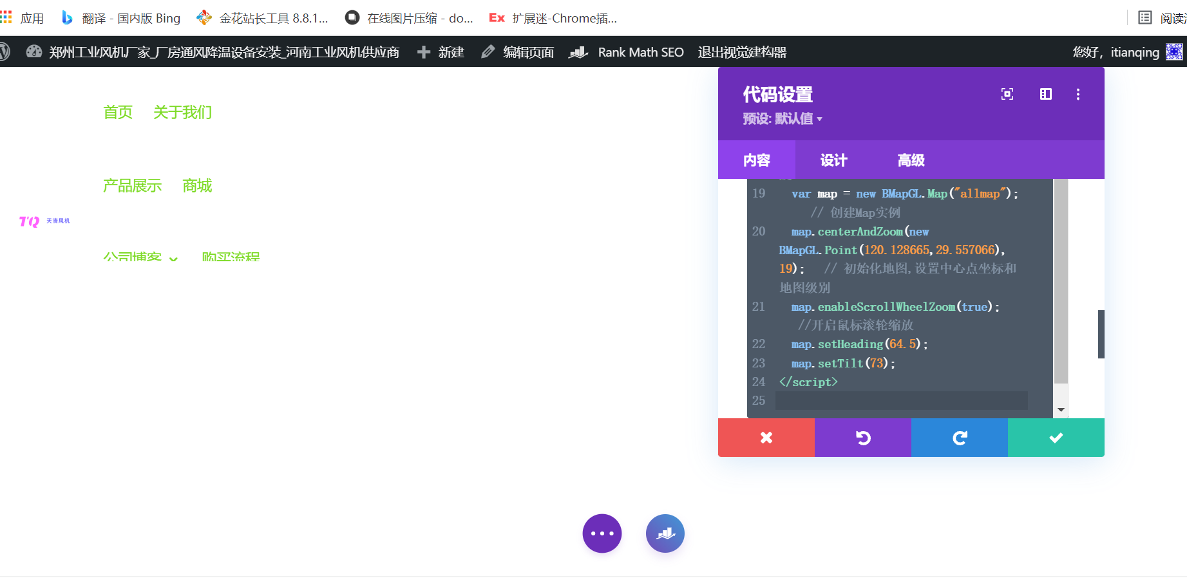Go to 关于我们 nav link
The height and width of the screenshot is (583, 1187).
[x=183, y=112]
